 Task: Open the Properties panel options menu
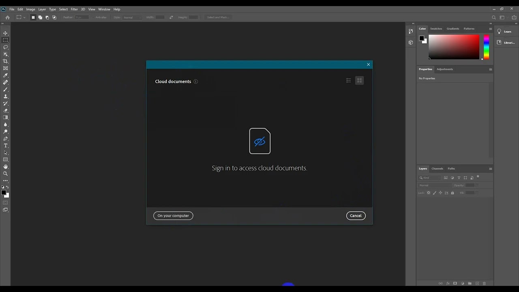[x=490, y=69]
